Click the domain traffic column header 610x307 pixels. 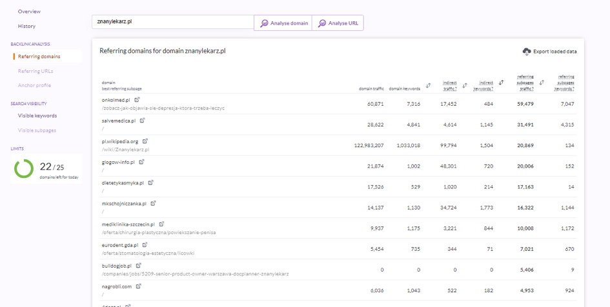(x=371, y=88)
